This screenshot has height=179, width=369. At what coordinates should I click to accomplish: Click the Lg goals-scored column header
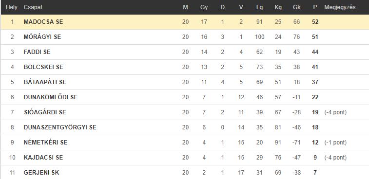(260, 7)
